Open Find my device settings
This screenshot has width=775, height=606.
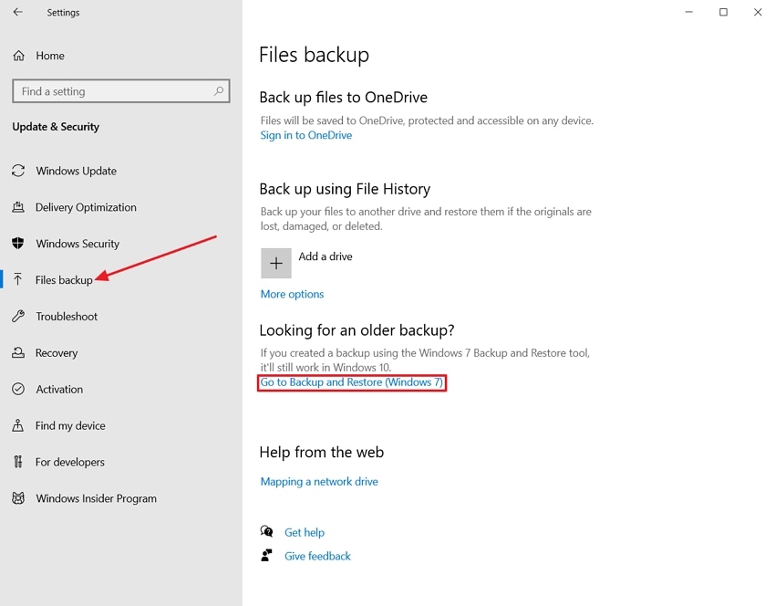coord(69,425)
